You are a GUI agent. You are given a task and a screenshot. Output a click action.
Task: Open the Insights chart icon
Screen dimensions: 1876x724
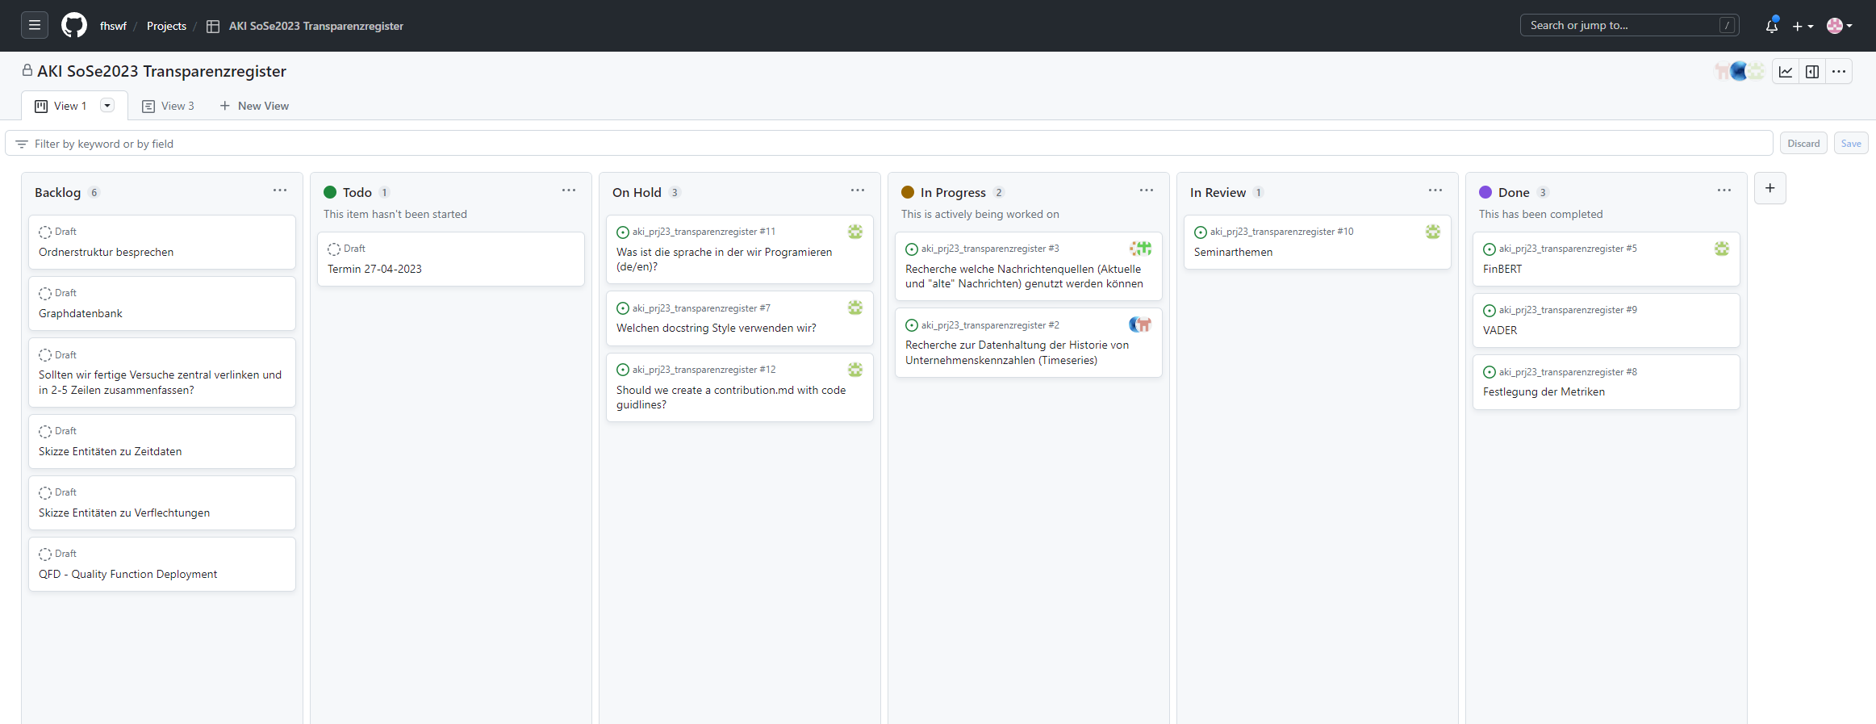click(x=1786, y=72)
